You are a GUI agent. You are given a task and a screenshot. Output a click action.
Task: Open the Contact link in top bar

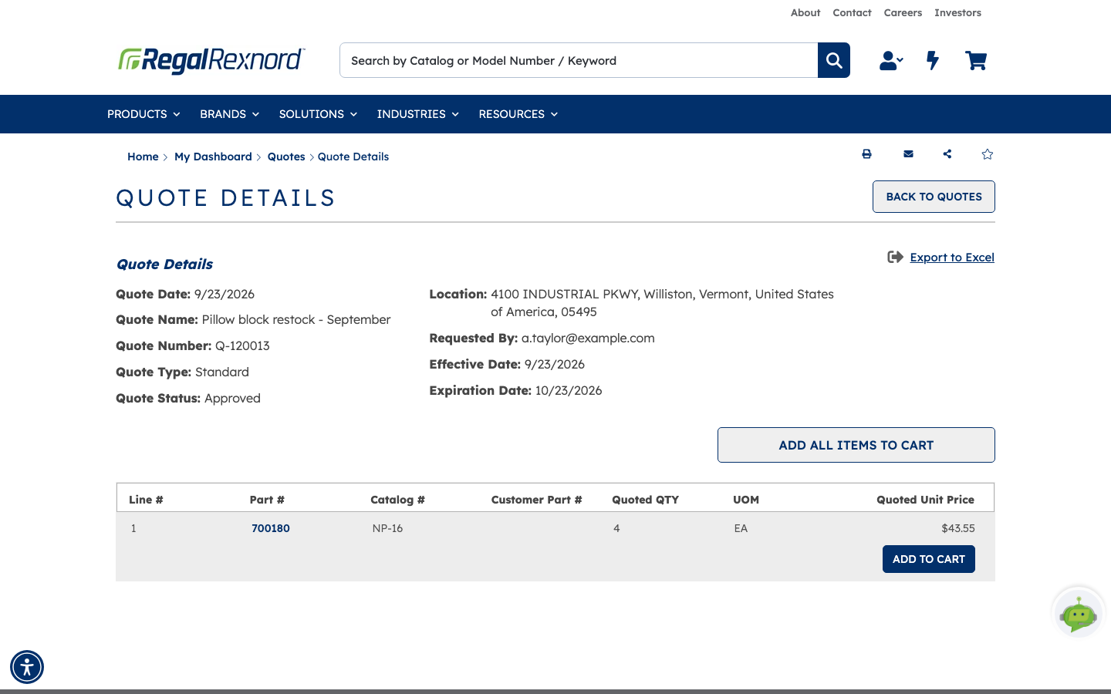coord(852,12)
